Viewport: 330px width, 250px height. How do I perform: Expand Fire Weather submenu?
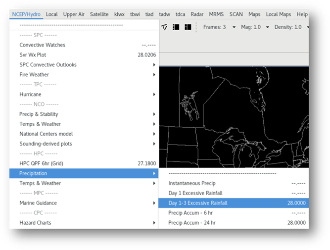(x=84, y=75)
